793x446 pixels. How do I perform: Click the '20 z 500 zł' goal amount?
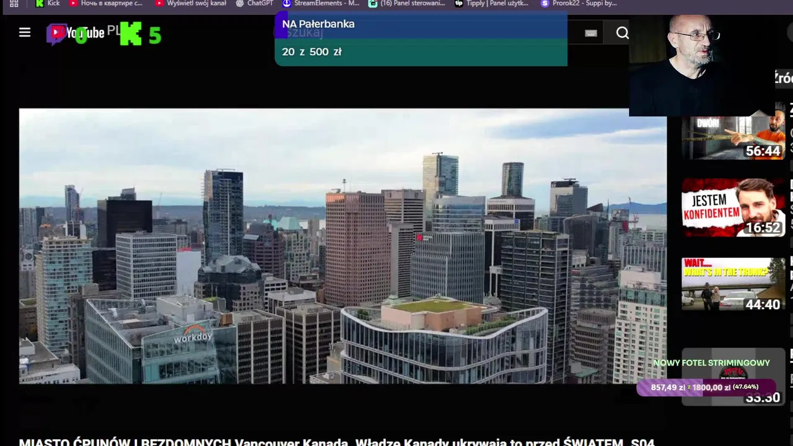tap(312, 52)
